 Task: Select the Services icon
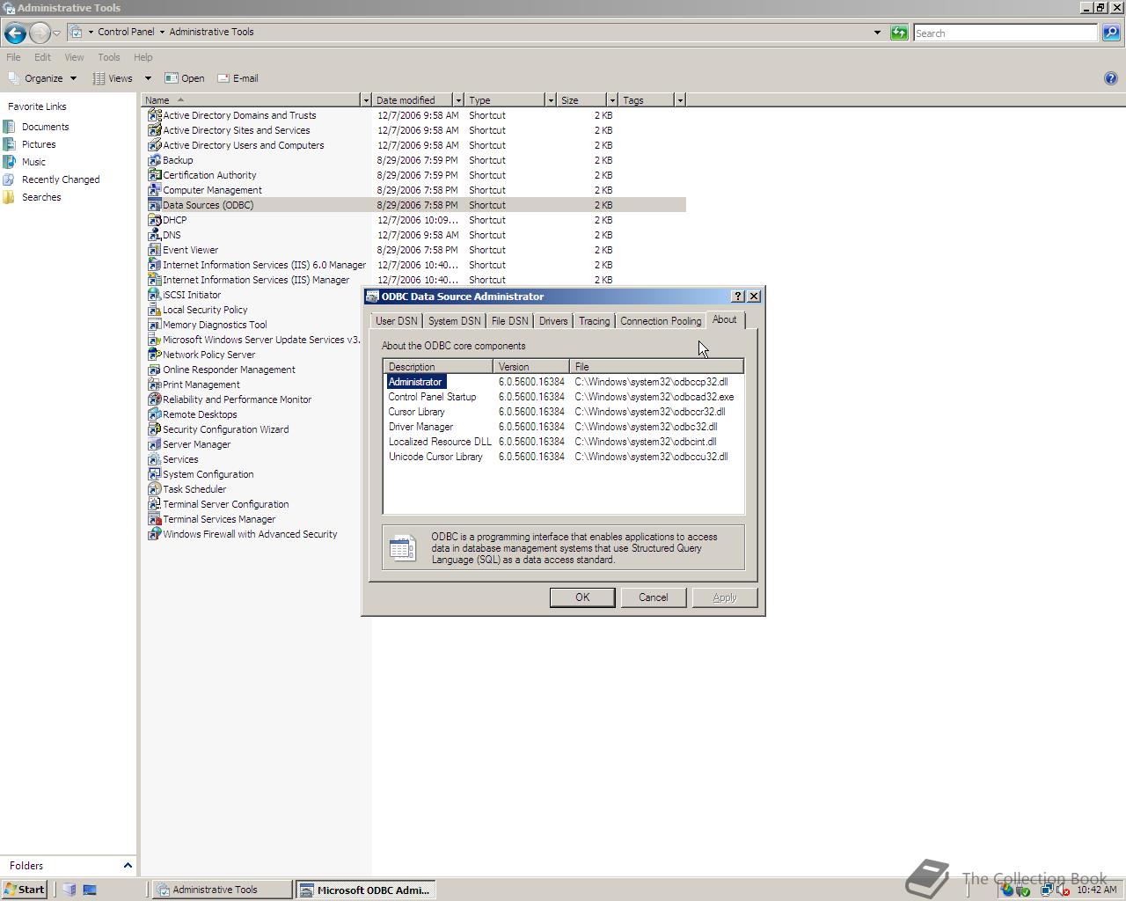[155, 459]
